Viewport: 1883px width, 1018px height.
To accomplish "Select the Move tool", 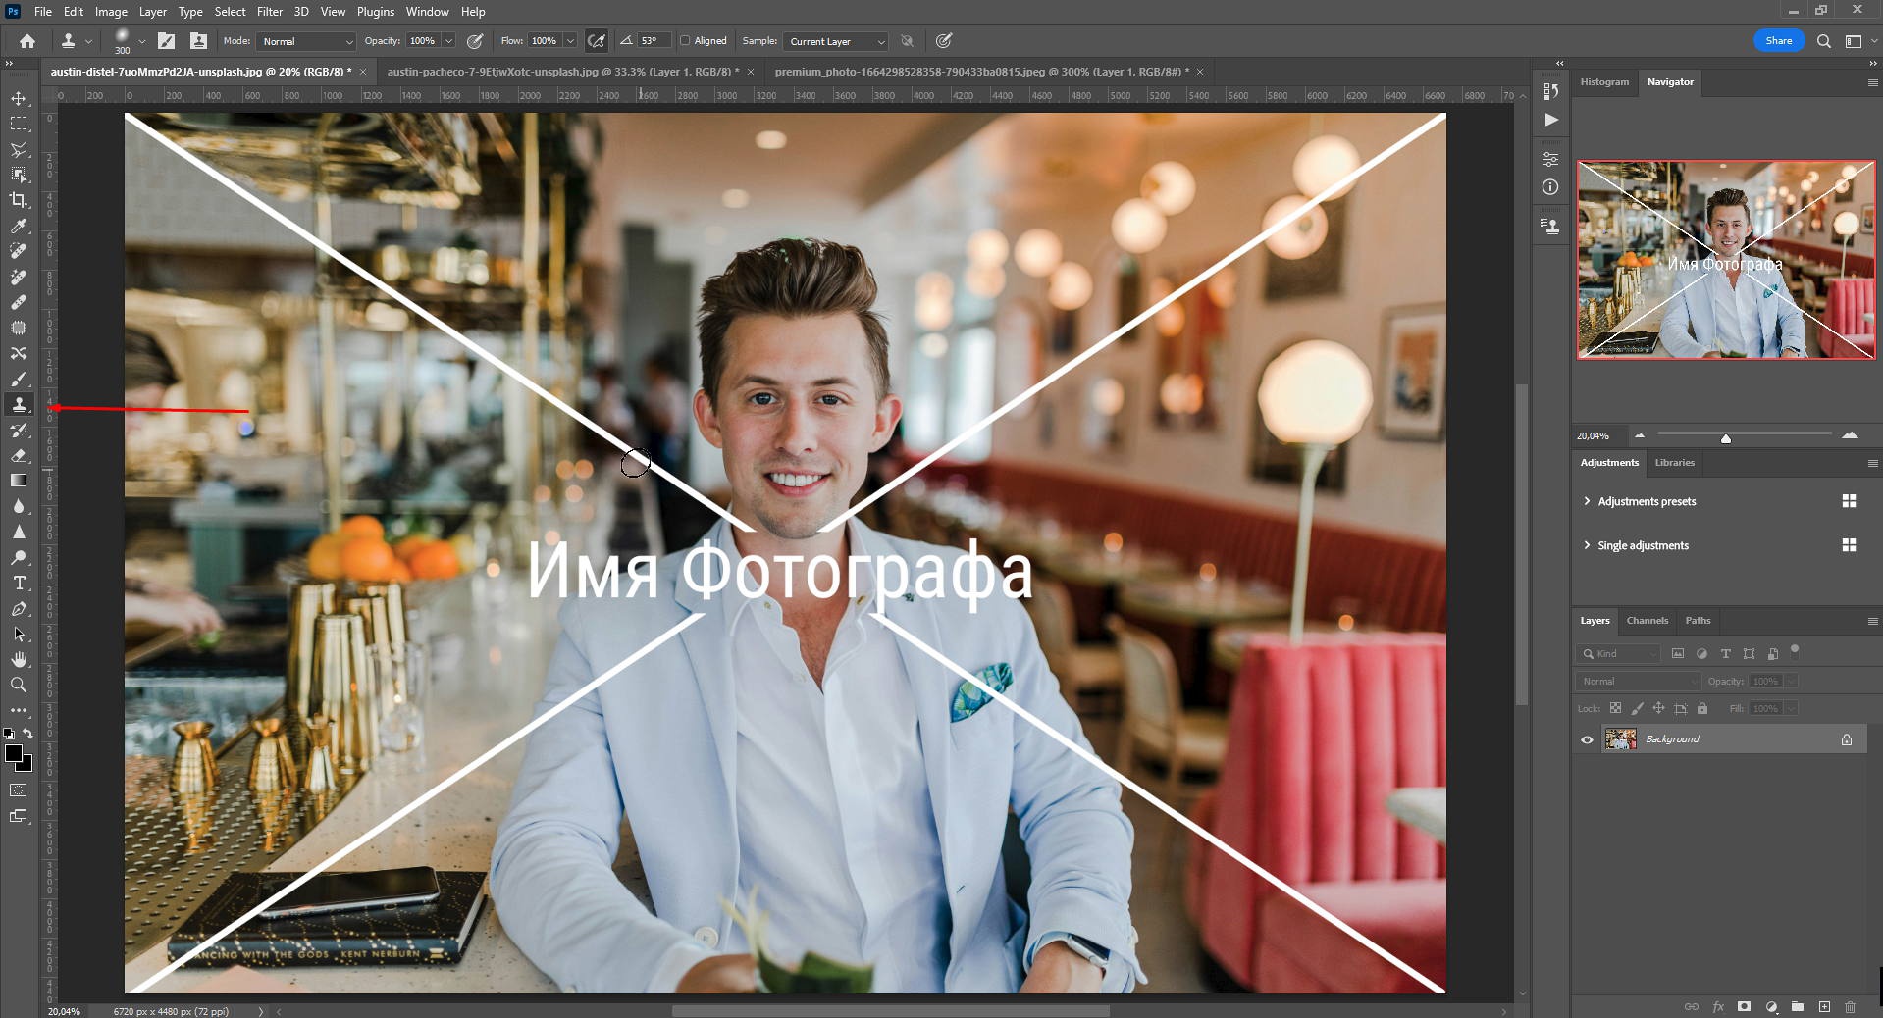I will click(18, 98).
